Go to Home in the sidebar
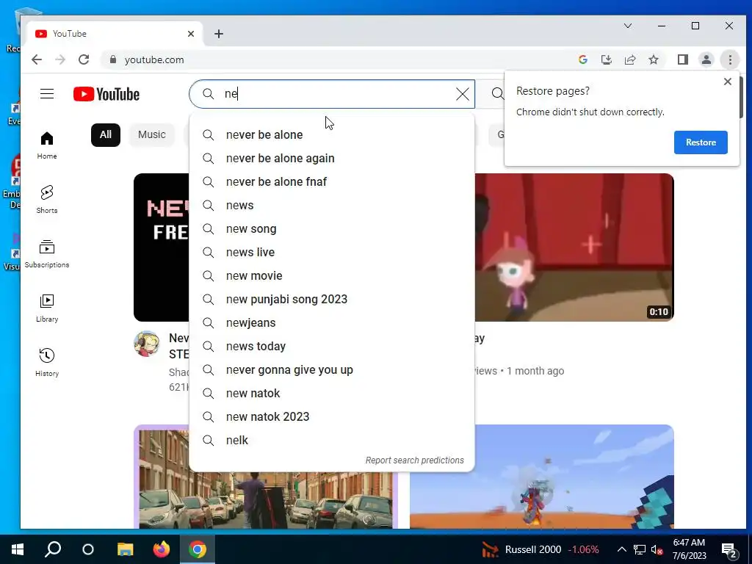The width and height of the screenshot is (752, 564). click(47, 145)
